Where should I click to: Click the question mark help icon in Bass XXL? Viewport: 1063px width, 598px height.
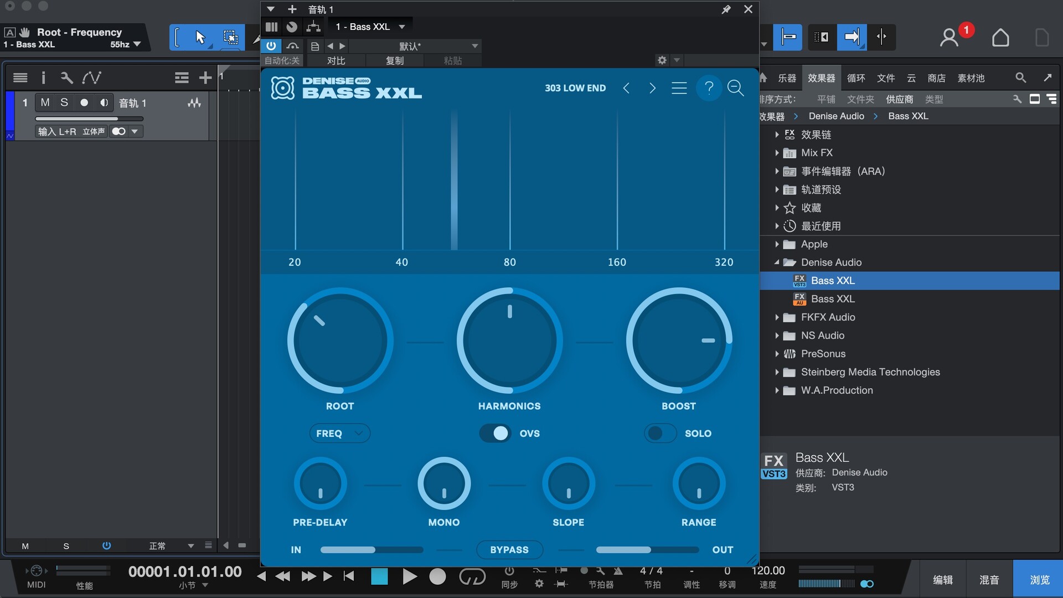(709, 88)
